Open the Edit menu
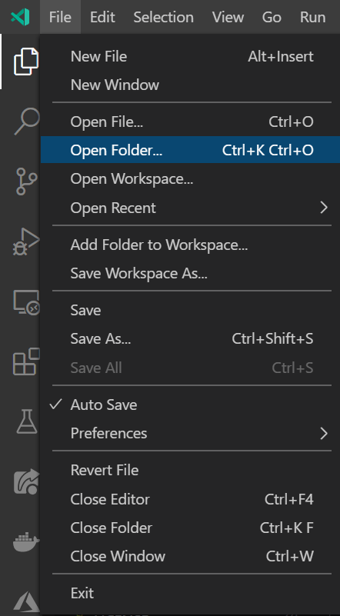 click(x=102, y=17)
